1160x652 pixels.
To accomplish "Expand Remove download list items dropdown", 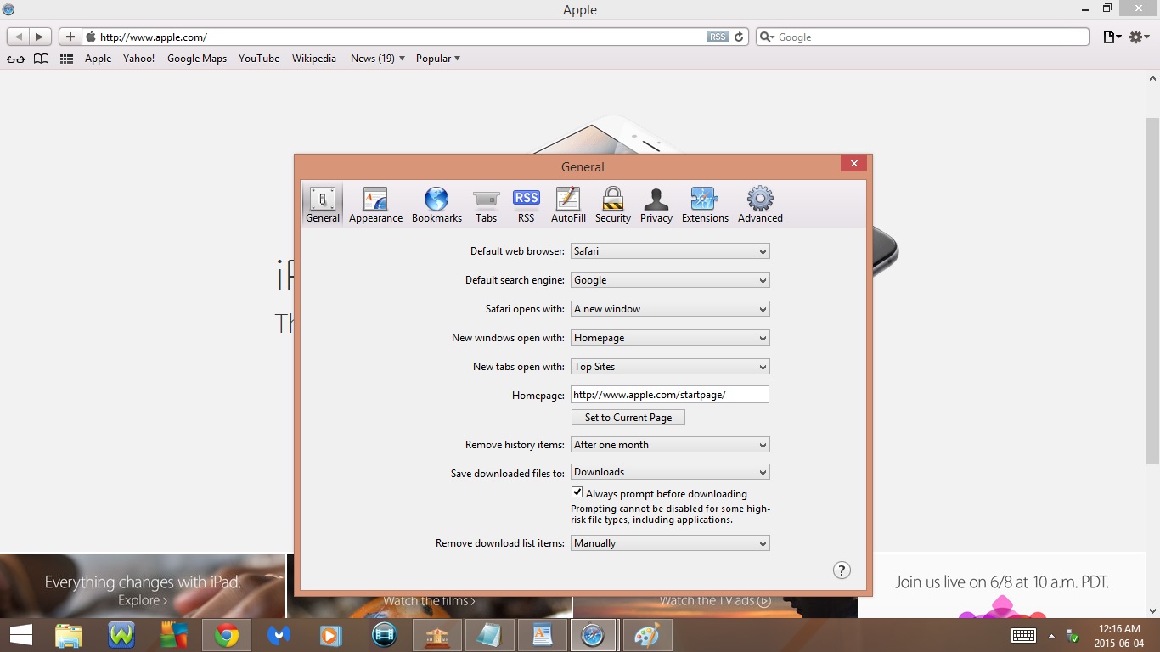I will pyautogui.click(x=670, y=543).
